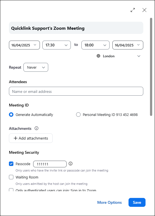Open the 18:00 end time dropdown

(95, 45)
